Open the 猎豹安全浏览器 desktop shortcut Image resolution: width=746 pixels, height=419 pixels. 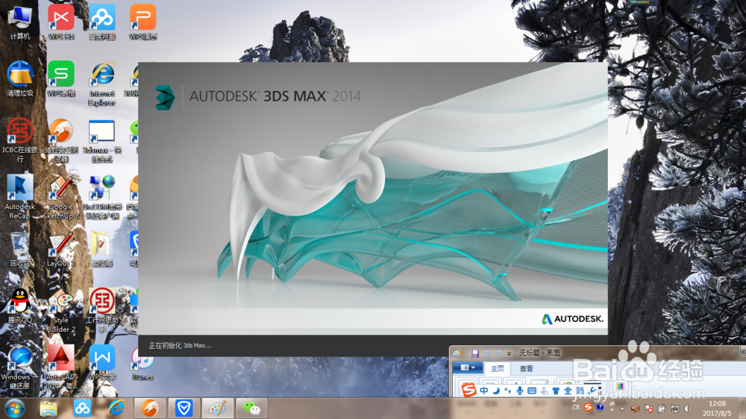point(61,140)
